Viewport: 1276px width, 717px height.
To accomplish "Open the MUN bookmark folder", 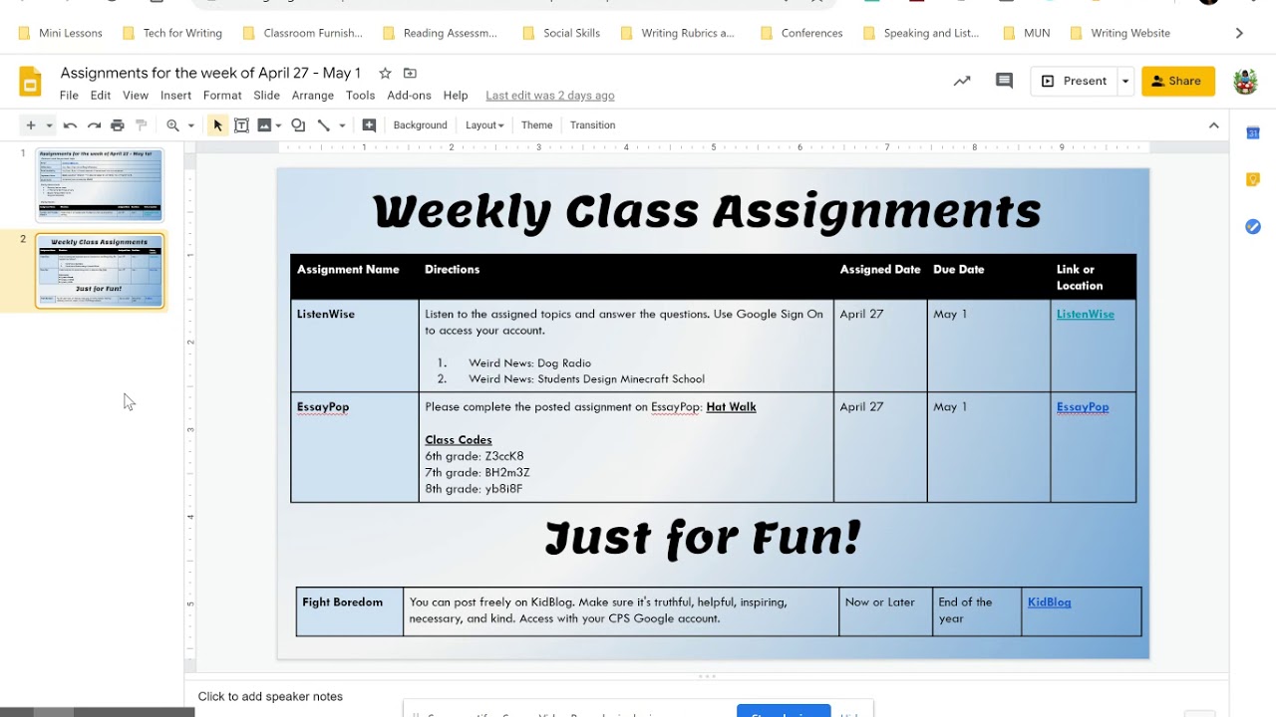I will point(1027,33).
